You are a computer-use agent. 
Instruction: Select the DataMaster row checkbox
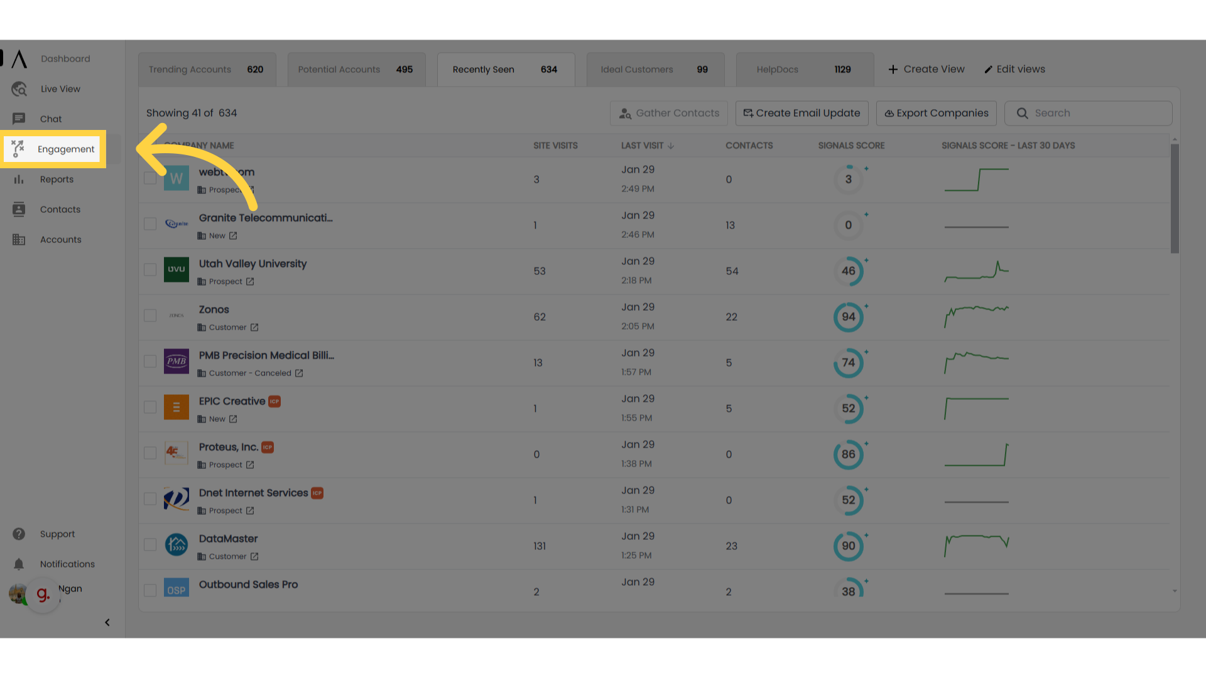150,545
